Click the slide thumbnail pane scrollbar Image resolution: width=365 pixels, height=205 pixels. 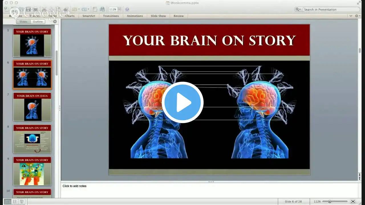[x=57, y=63]
